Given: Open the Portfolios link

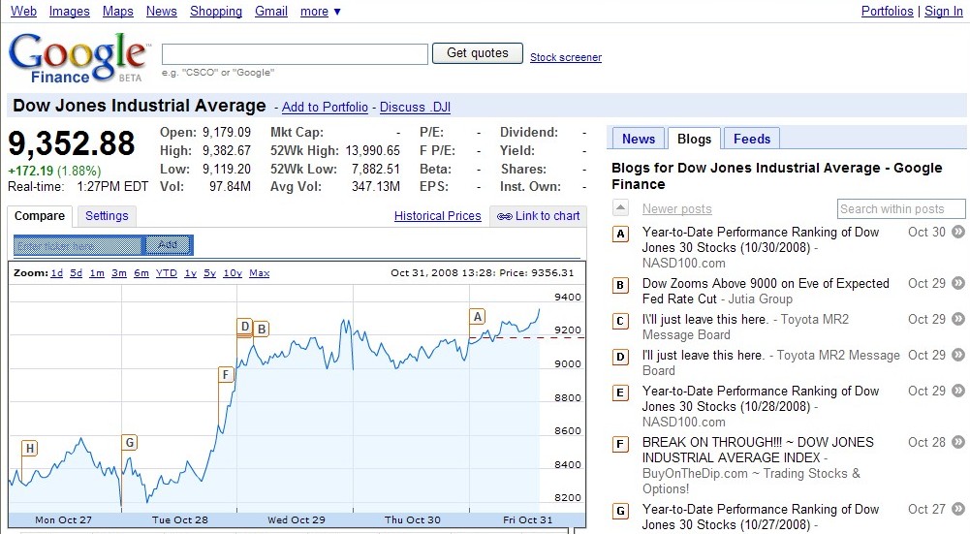Looking at the screenshot, I should point(887,11).
